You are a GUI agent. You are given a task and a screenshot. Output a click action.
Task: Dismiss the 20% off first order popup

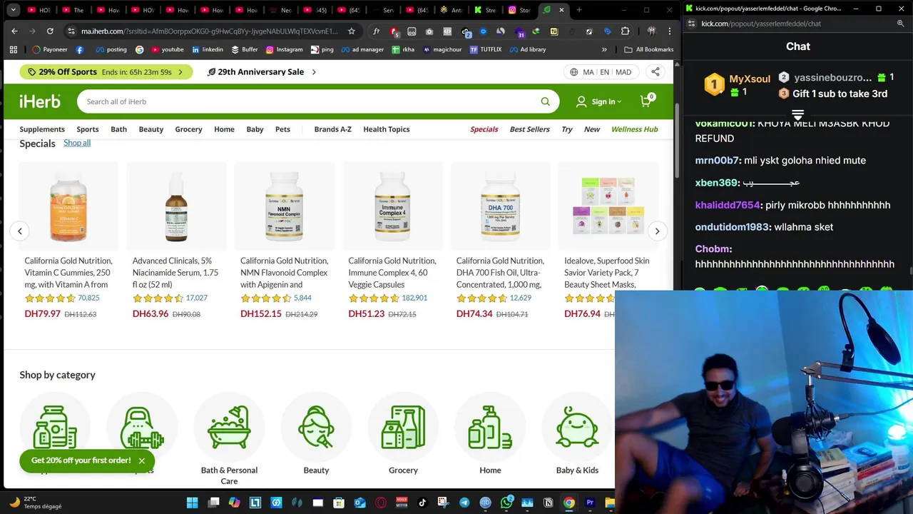tap(141, 460)
